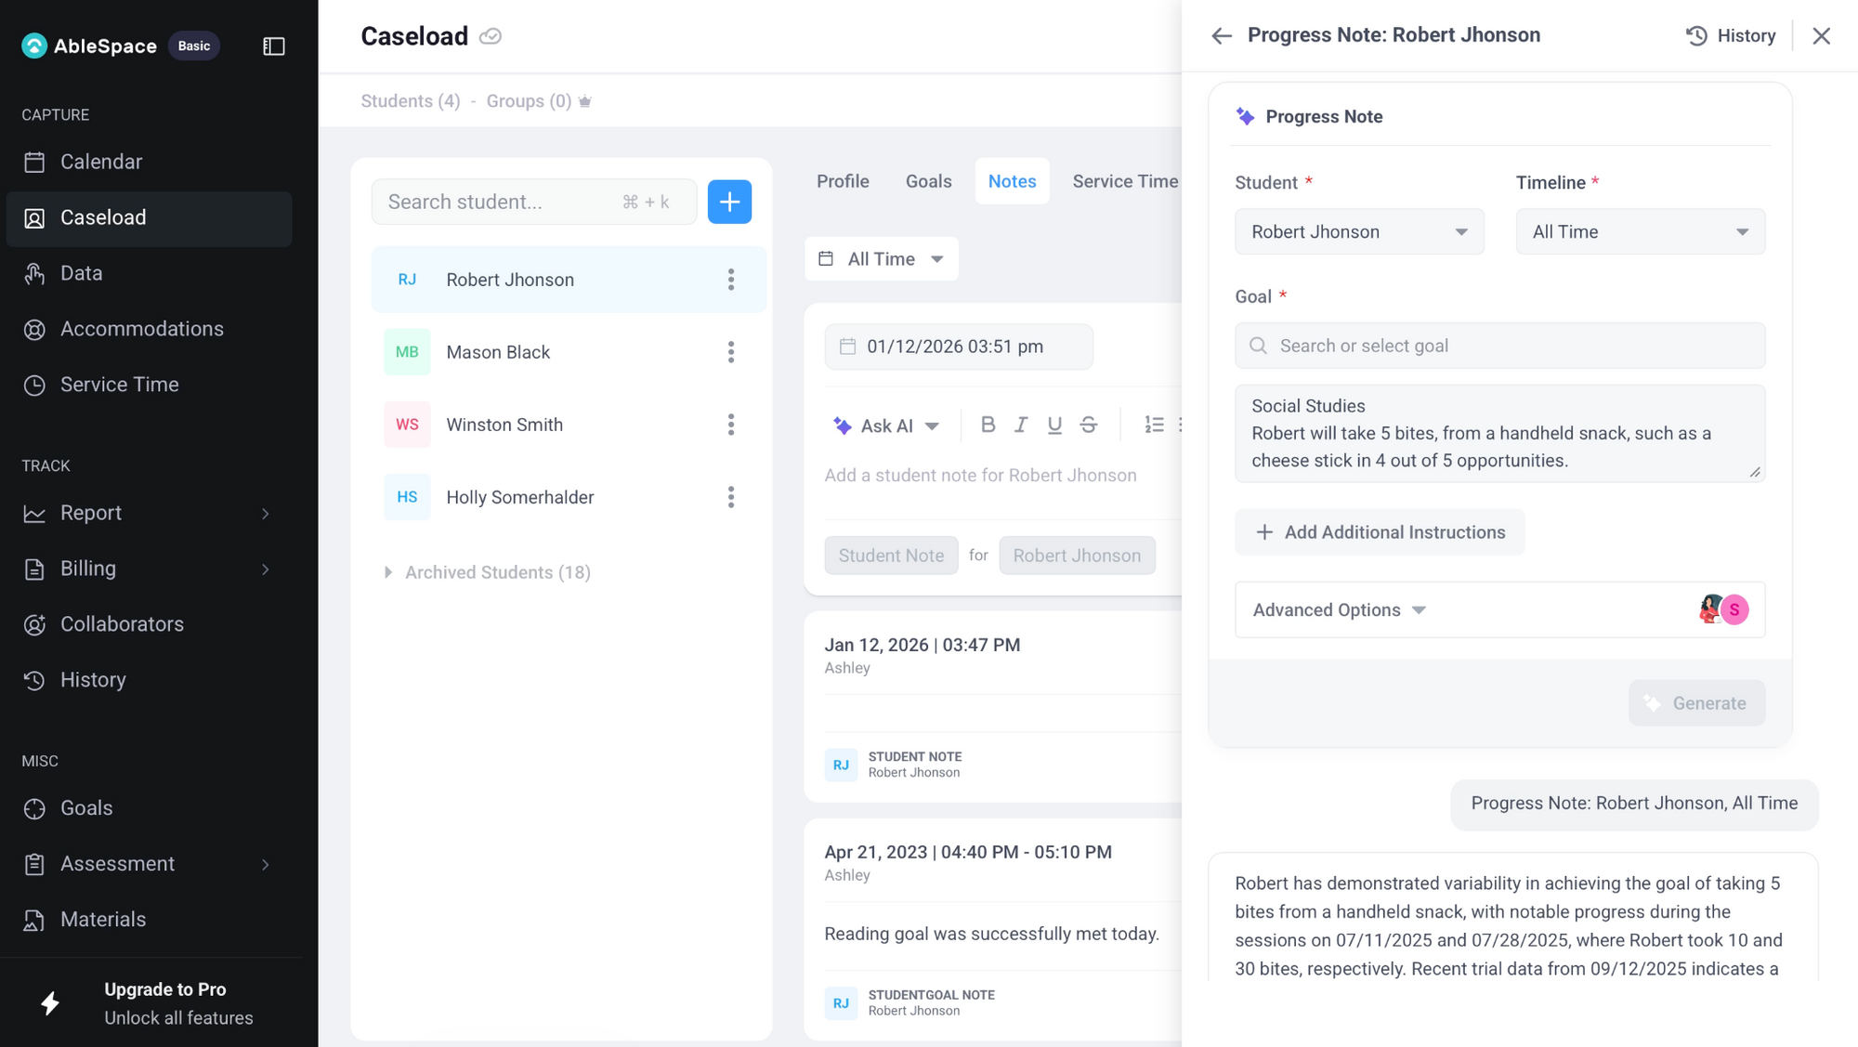1858x1047 pixels.
Task: Select Mason Black from the student list
Action: (498, 352)
